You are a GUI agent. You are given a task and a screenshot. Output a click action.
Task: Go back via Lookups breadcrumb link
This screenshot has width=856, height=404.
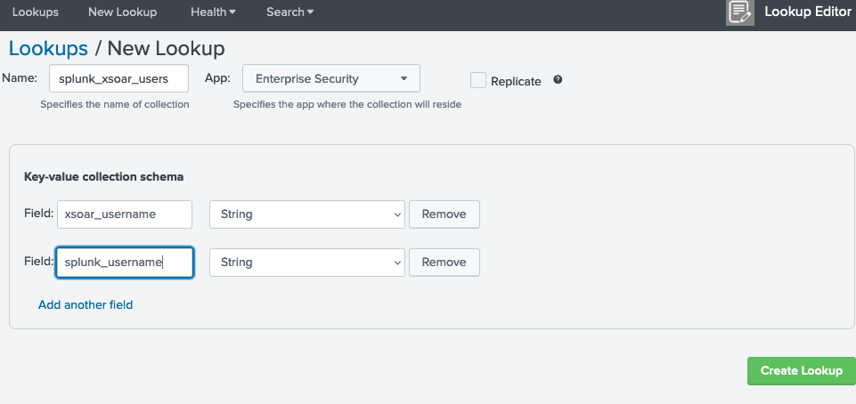[48, 48]
